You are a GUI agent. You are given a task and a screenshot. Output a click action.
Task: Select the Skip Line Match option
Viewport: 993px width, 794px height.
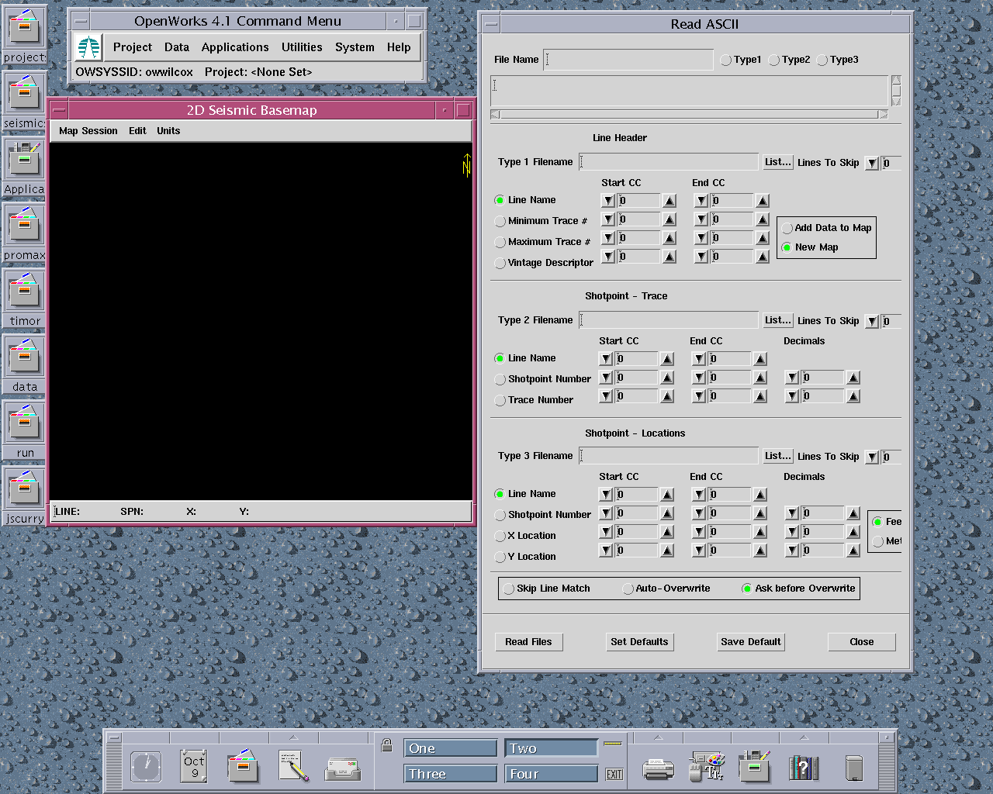tap(508, 589)
